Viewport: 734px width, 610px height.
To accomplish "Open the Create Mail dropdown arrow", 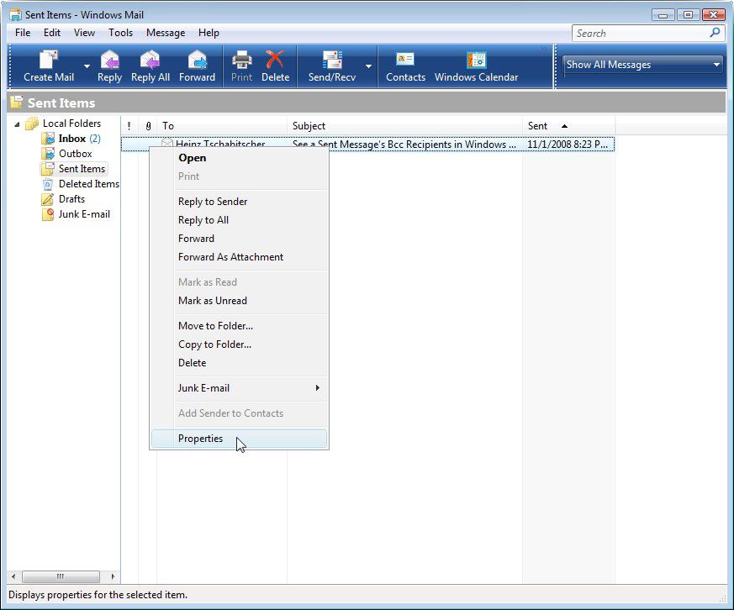I will pyautogui.click(x=87, y=66).
